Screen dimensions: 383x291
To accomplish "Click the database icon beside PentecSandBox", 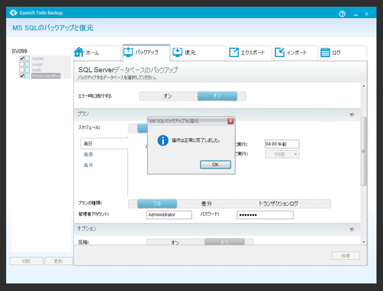I will tap(27, 76).
